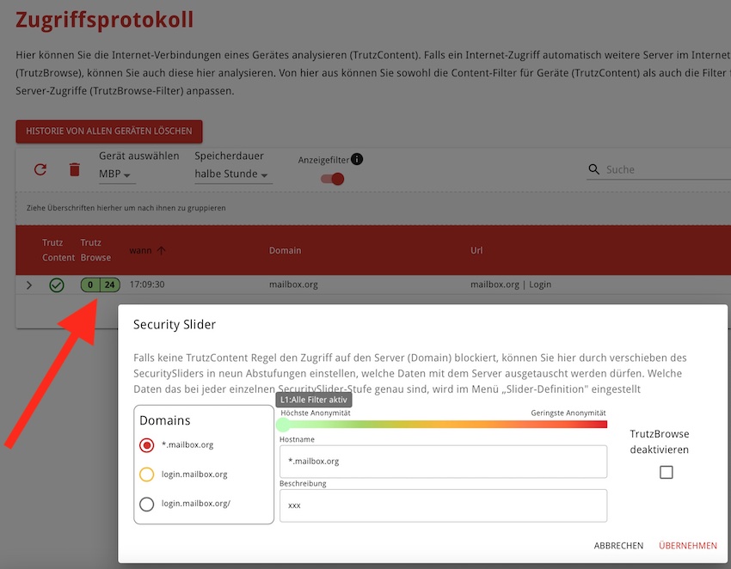Open the Speicherdauer halbe Stunde dropdown
The width and height of the screenshot is (731, 569).
pyautogui.click(x=232, y=174)
